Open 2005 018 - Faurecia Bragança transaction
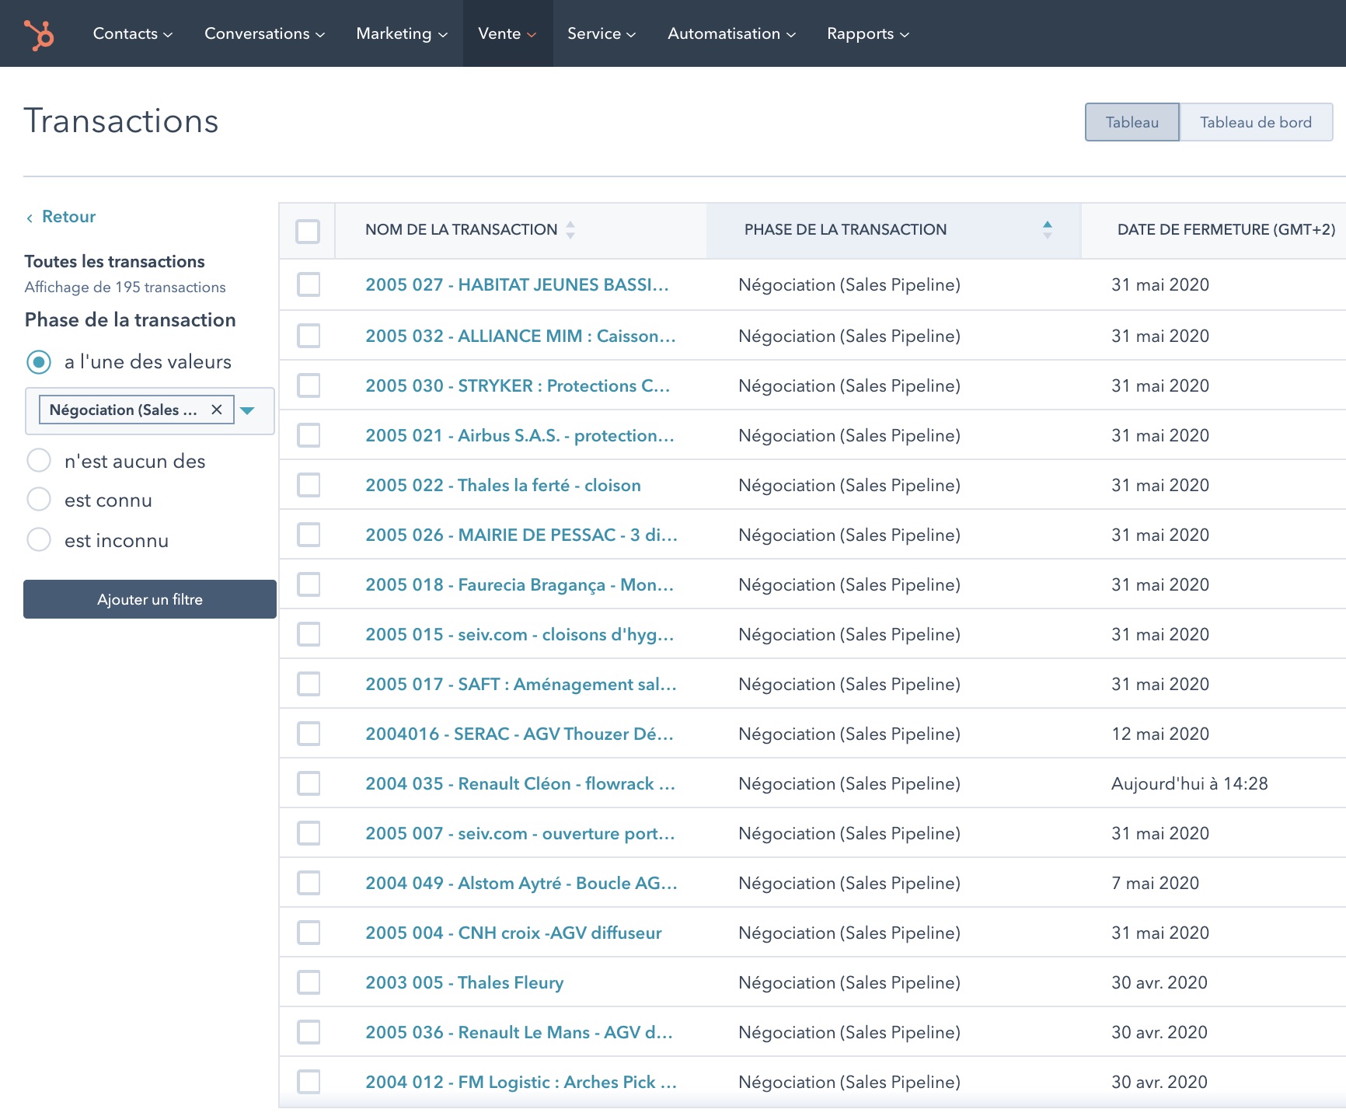The width and height of the screenshot is (1346, 1116). 520,584
